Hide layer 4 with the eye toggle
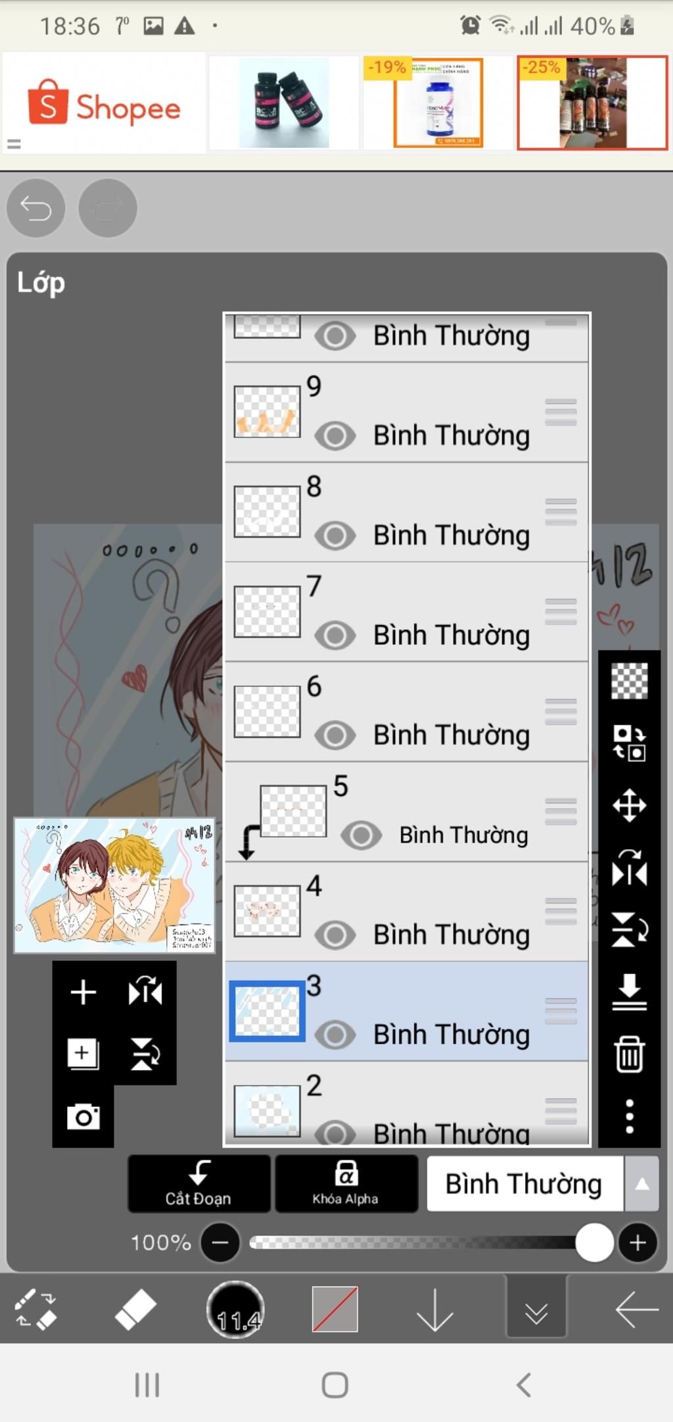 [335, 935]
